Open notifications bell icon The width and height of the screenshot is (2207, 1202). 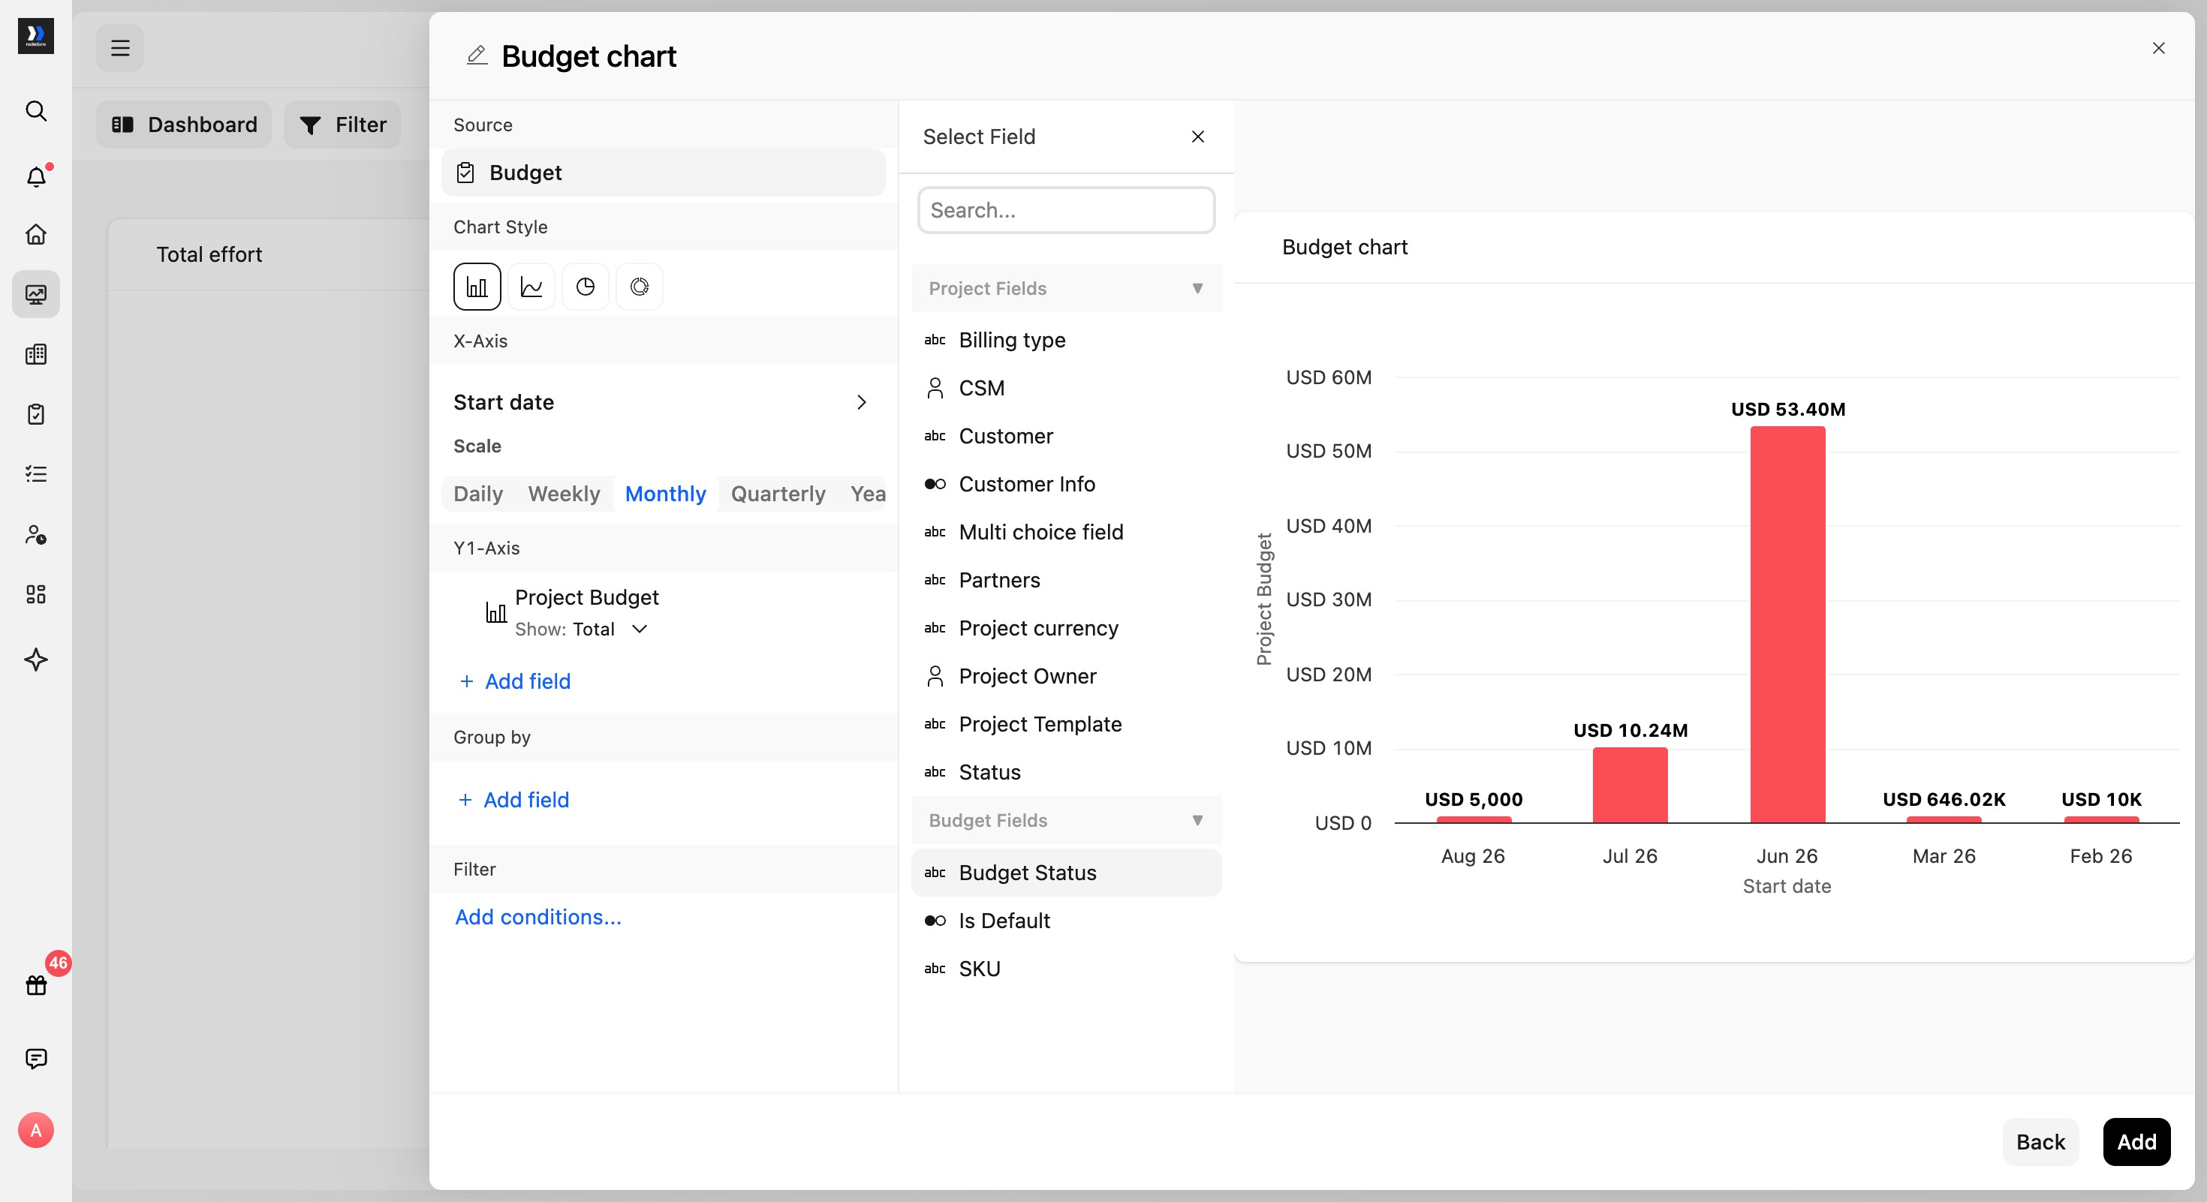(36, 176)
